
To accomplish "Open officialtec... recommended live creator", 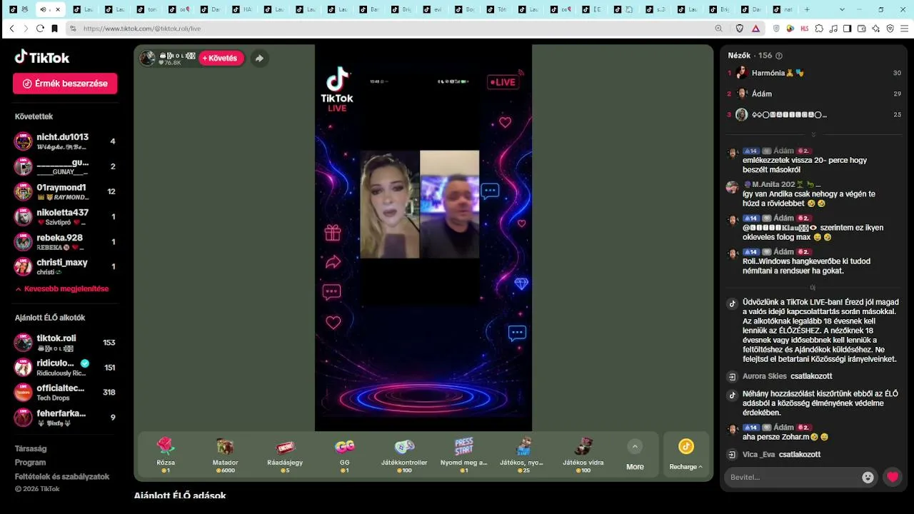I will pos(65,393).
